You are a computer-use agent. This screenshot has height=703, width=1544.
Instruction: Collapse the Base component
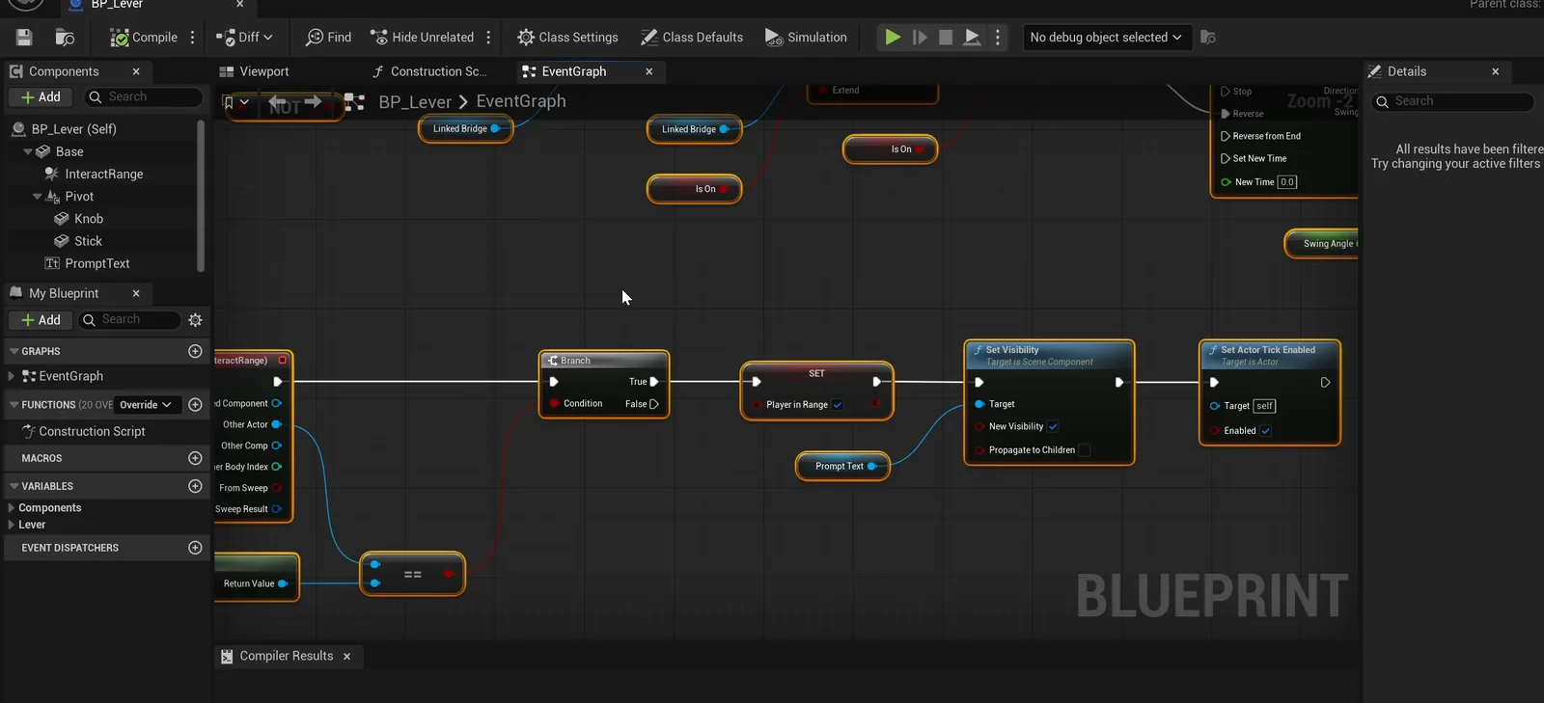(28, 151)
